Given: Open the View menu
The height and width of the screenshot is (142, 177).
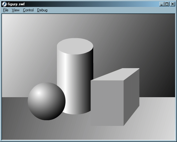Looking at the screenshot, I should point(15,10).
